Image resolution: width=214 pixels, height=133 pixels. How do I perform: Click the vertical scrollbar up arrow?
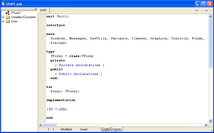[210, 17]
